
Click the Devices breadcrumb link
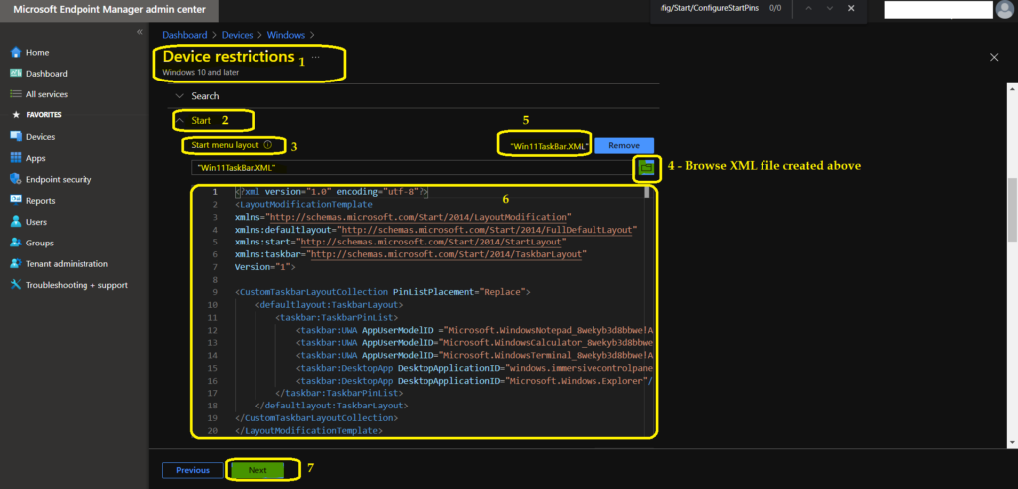237,35
